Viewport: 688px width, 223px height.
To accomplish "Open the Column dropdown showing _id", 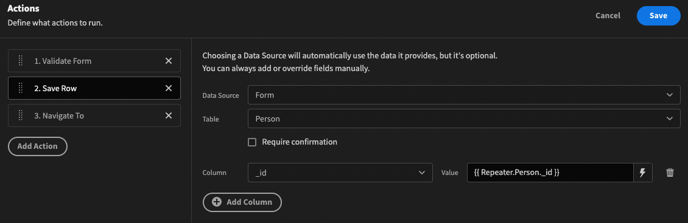I will point(340,173).
